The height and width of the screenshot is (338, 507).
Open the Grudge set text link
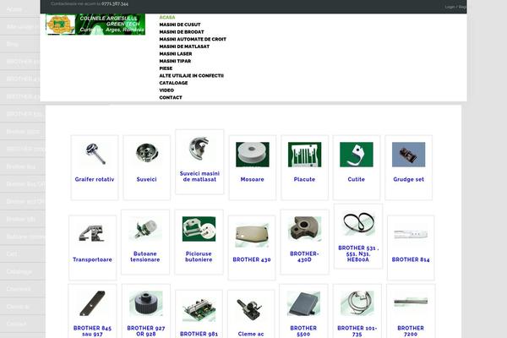click(x=408, y=179)
